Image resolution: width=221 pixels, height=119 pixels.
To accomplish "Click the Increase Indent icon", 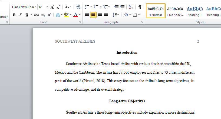I will click(x=122, y=7).
